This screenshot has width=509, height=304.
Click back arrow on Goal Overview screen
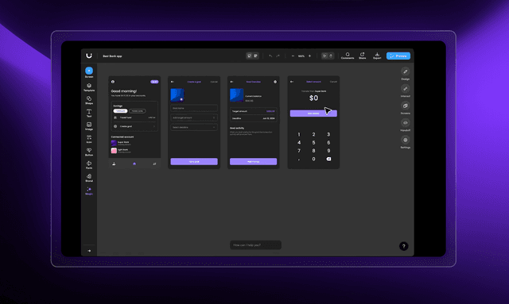(x=231, y=82)
